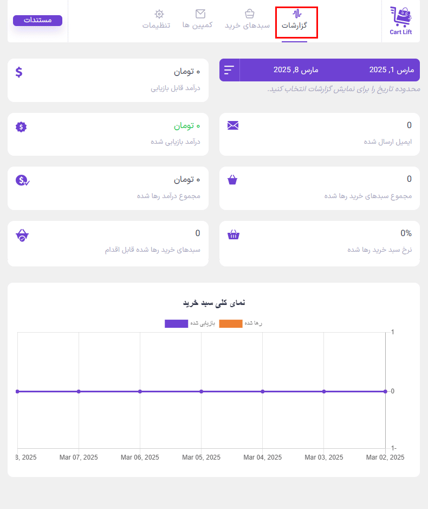
Task: Open the date range filter menu icon
Action: click(229, 70)
